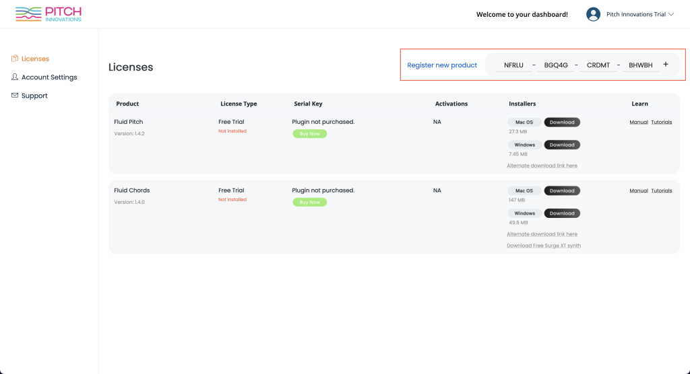Open Account Settings in the sidebar
This screenshot has width=690, height=374.
[x=49, y=77]
